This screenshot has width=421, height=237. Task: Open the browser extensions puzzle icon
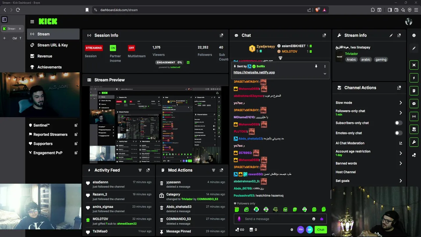373,10
